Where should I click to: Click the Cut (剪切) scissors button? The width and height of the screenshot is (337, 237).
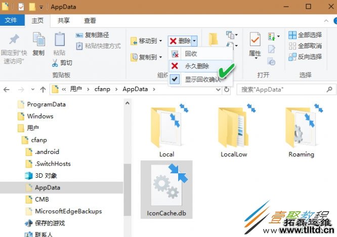(62, 63)
